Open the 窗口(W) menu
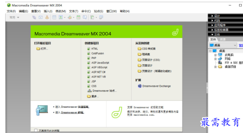The width and height of the screenshot is (243, 133). (x=112, y=11)
